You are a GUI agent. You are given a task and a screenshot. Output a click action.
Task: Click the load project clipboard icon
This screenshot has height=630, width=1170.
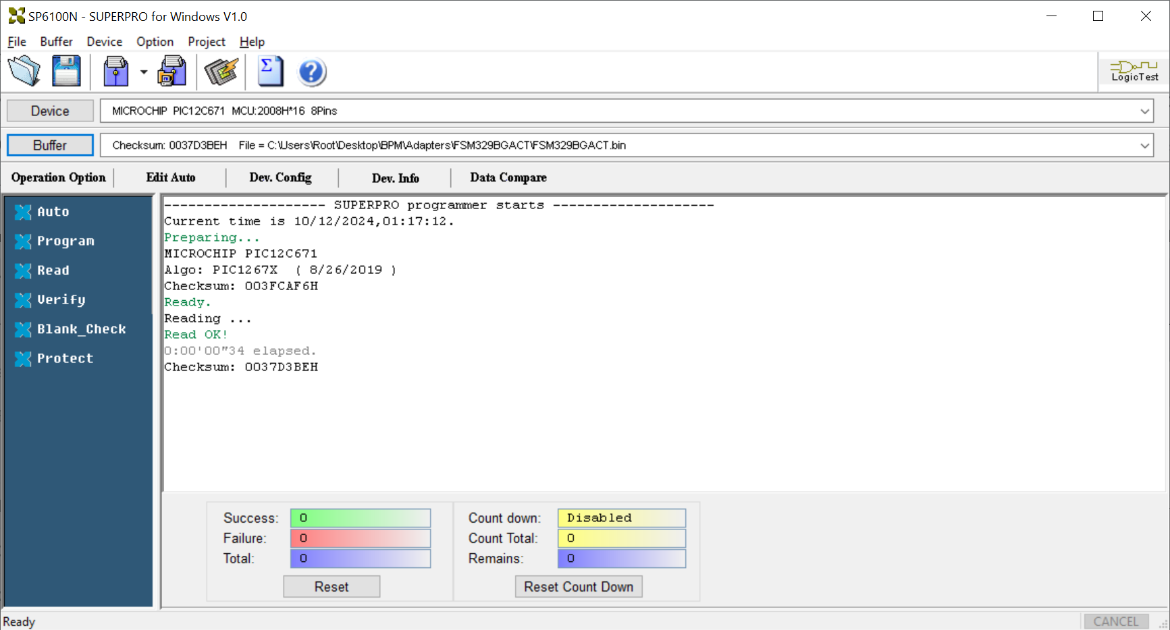(x=116, y=71)
